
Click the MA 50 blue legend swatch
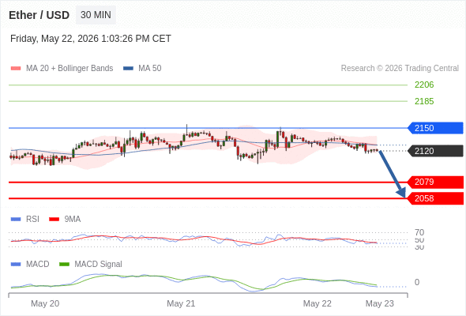[128, 69]
